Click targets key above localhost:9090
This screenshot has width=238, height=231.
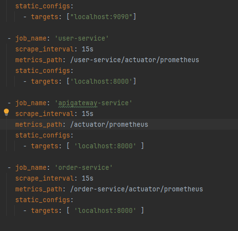45,17
